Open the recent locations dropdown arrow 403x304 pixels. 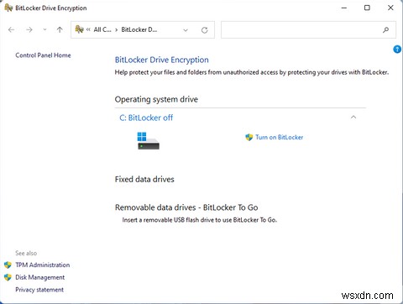[x=44, y=29]
